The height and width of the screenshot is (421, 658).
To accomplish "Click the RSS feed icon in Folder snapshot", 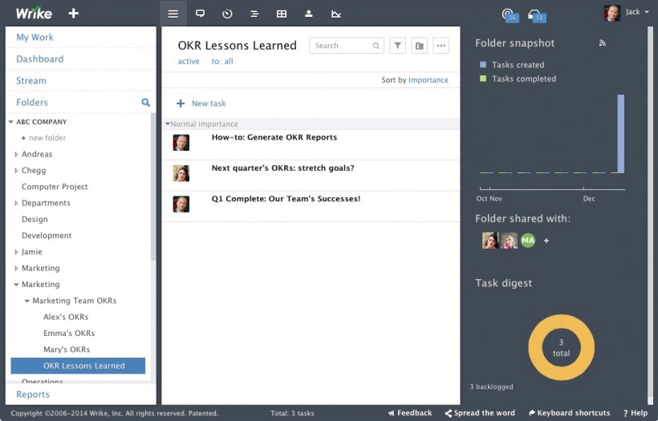I will coord(602,43).
